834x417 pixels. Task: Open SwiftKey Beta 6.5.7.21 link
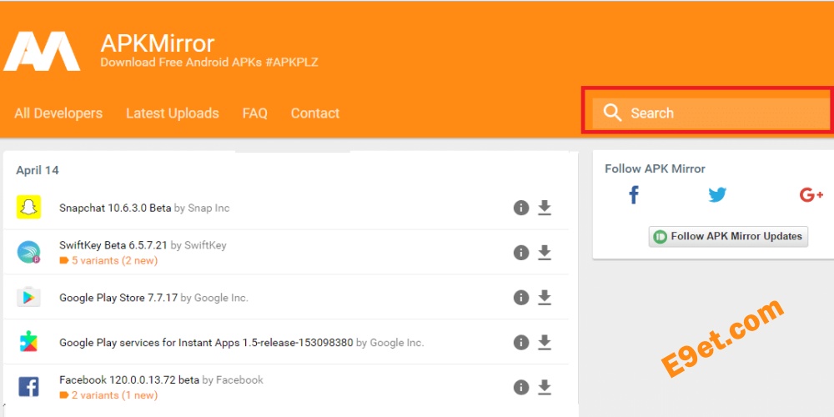113,245
